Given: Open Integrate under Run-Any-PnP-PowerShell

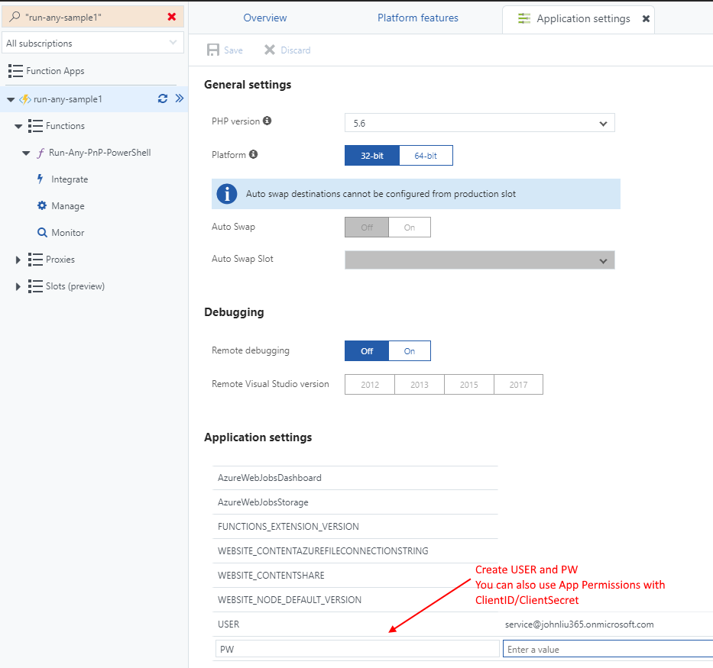Looking at the screenshot, I should coord(69,179).
